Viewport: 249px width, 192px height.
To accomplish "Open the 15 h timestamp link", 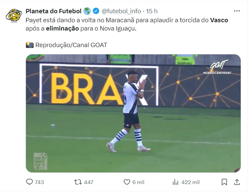I will (x=152, y=11).
